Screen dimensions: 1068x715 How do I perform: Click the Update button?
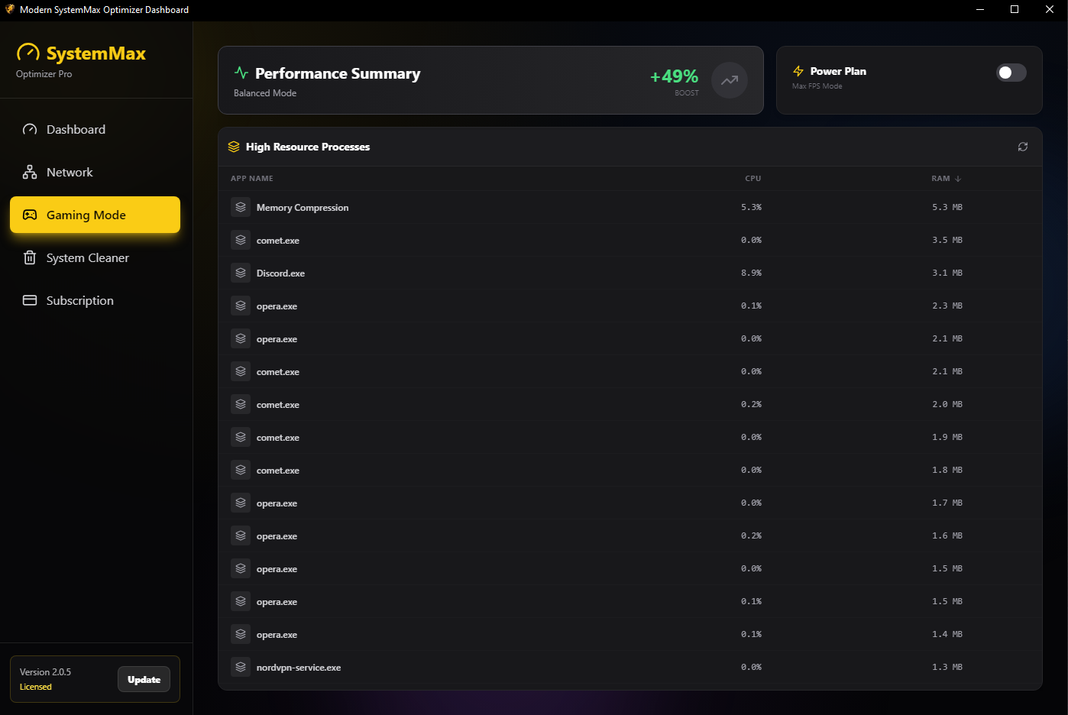tap(144, 679)
